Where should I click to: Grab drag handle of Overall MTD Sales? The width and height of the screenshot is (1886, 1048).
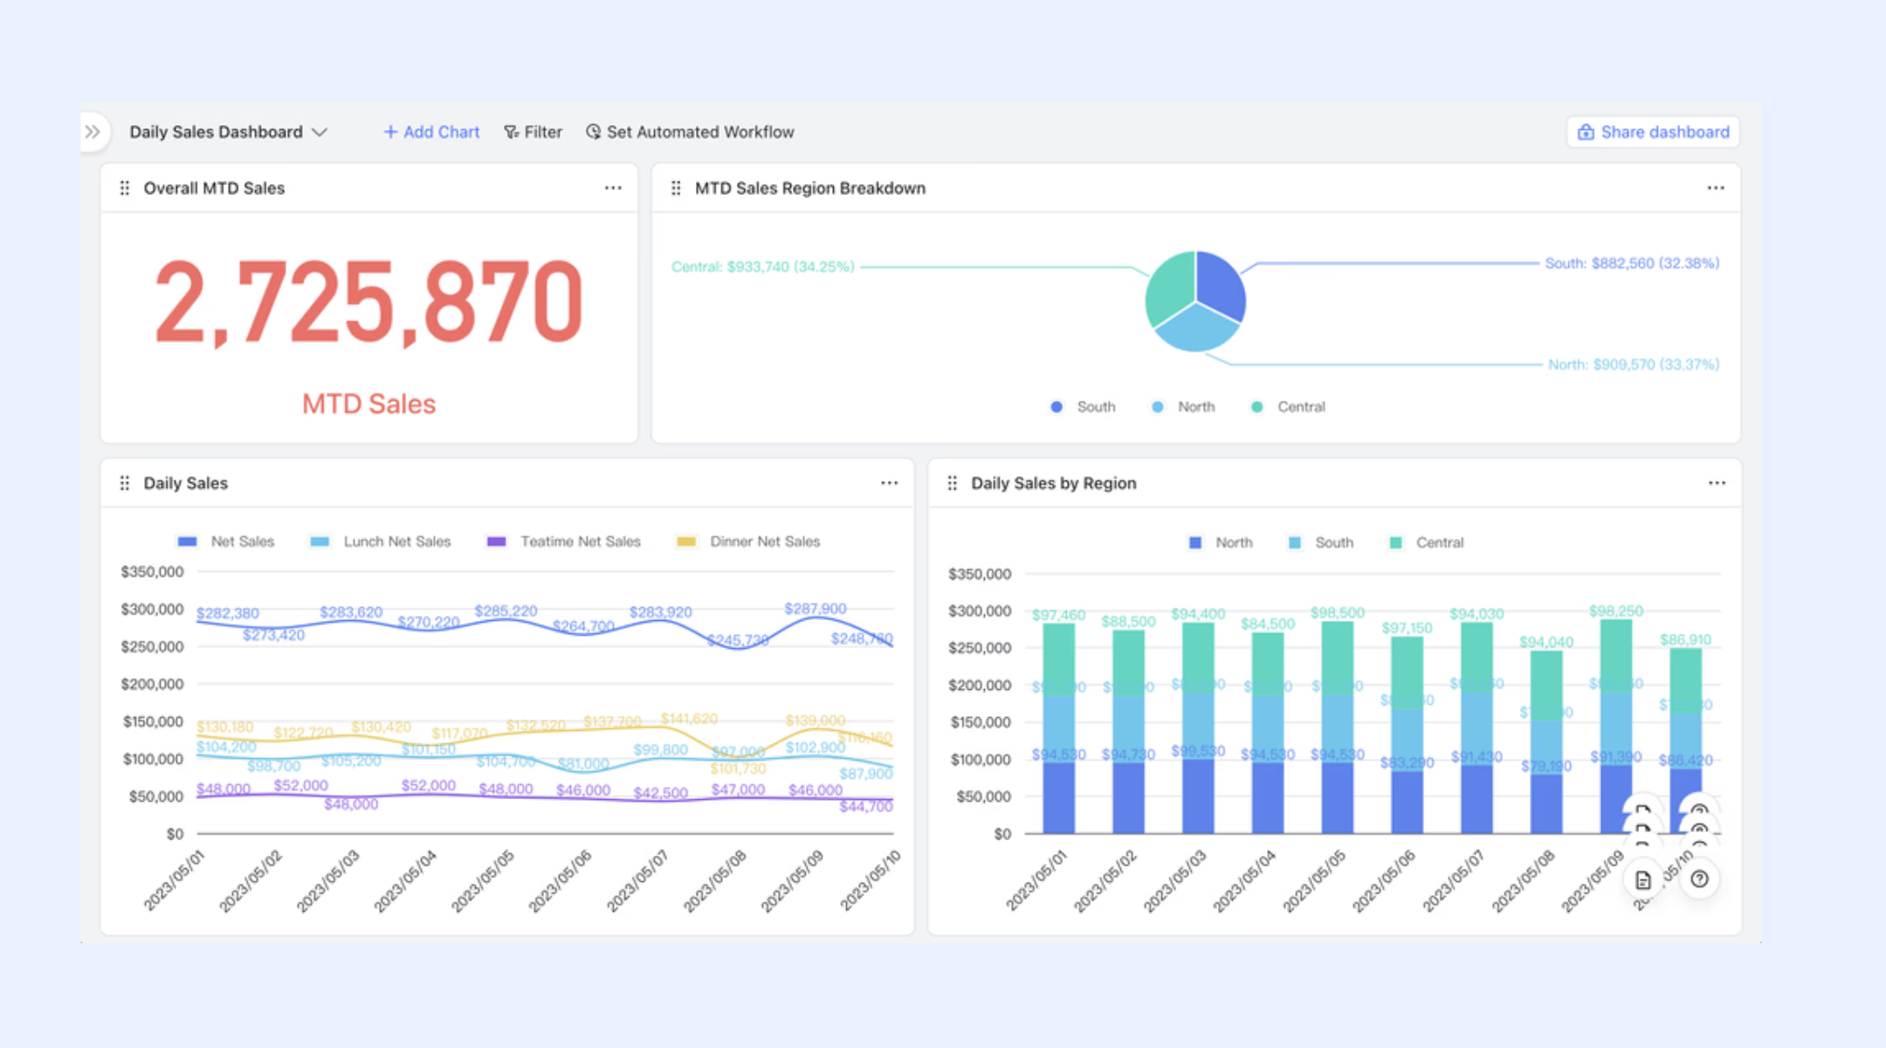pyautogui.click(x=125, y=188)
